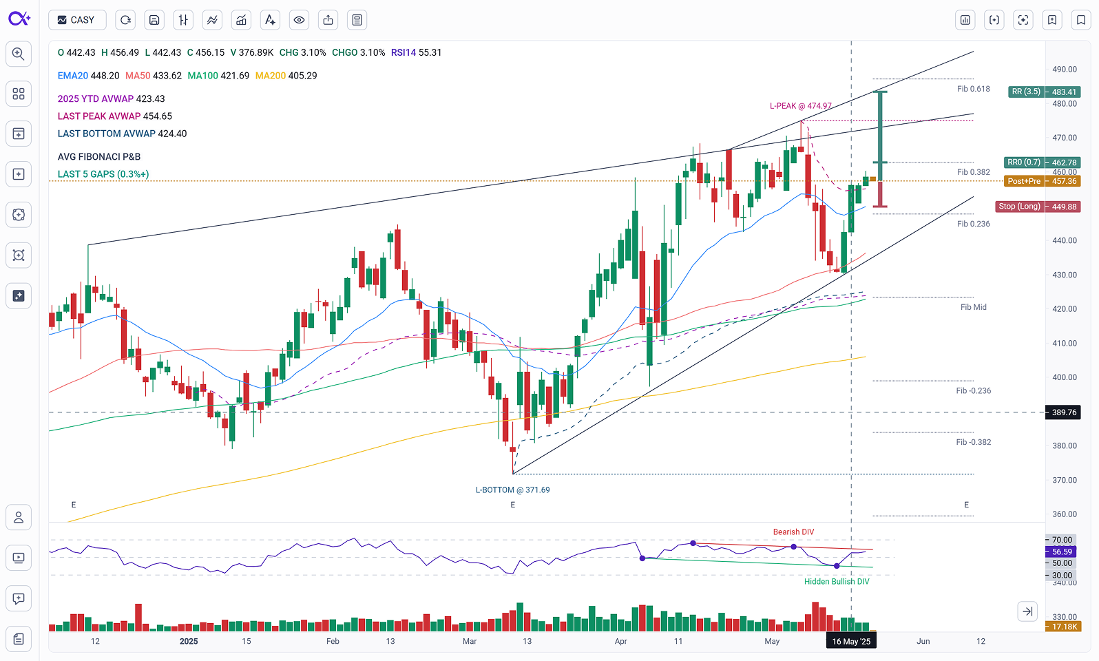Click the user profile icon in sidebar

pos(19,517)
